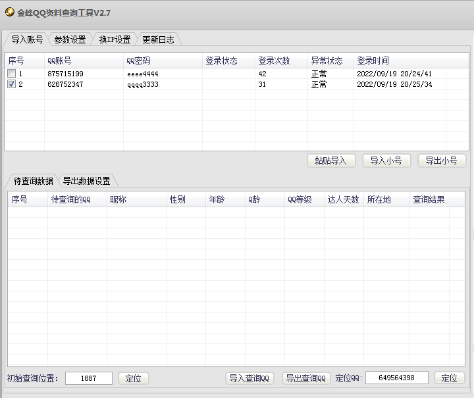Click the QQ账号 column header
The image size is (474, 398).
[x=84, y=61]
